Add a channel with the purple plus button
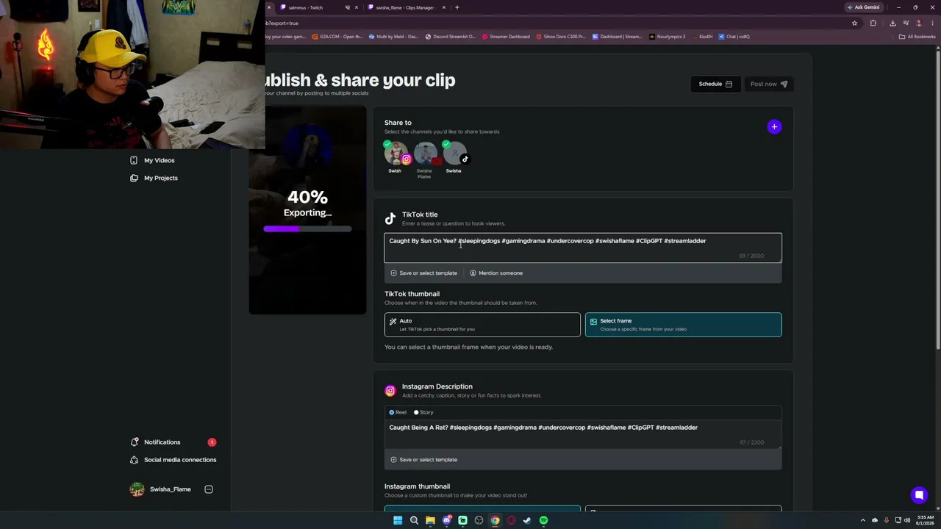The width and height of the screenshot is (941, 529). [x=774, y=127]
